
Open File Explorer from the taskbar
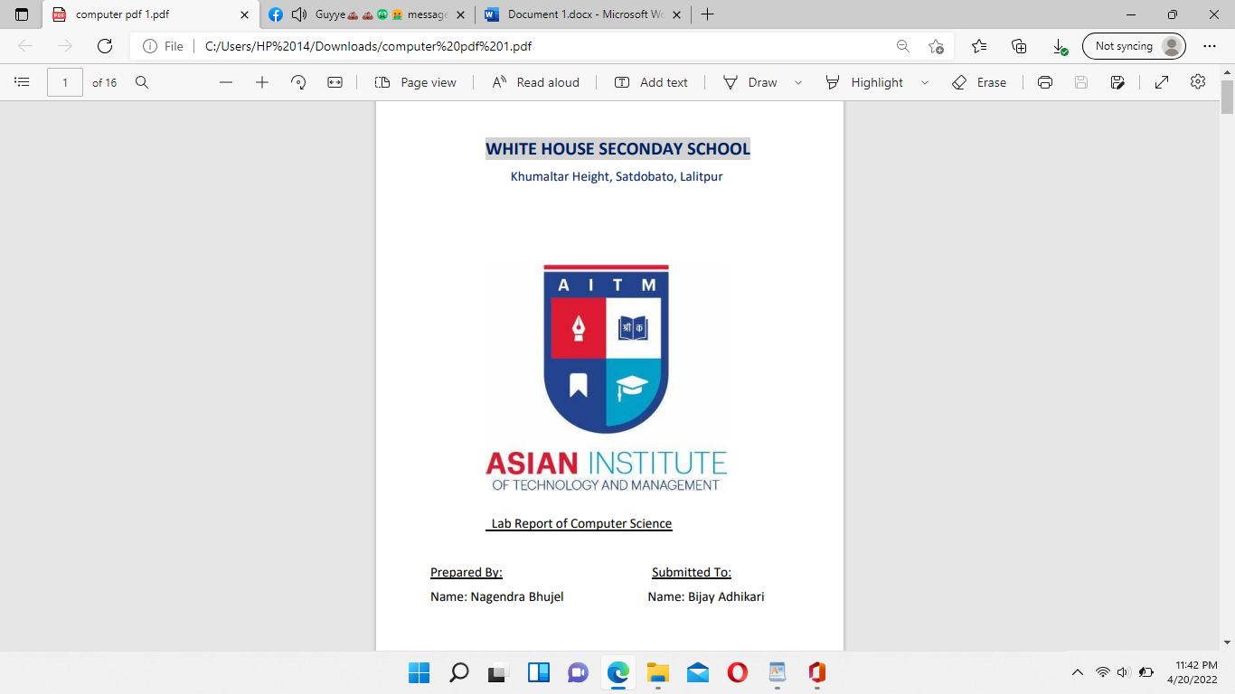(657, 672)
